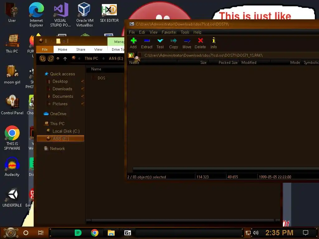Sort 7-Zip list by Size column
This screenshot has width=319, height=239.
(x=193, y=62)
